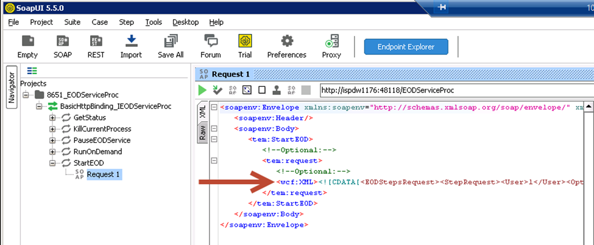This screenshot has height=245, width=594.
Task: Collapse the StartEOD operation
Action: pyautogui.click(x=52, y=163)
